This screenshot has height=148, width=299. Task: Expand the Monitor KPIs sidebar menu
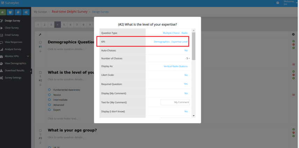tap(28, 56)
